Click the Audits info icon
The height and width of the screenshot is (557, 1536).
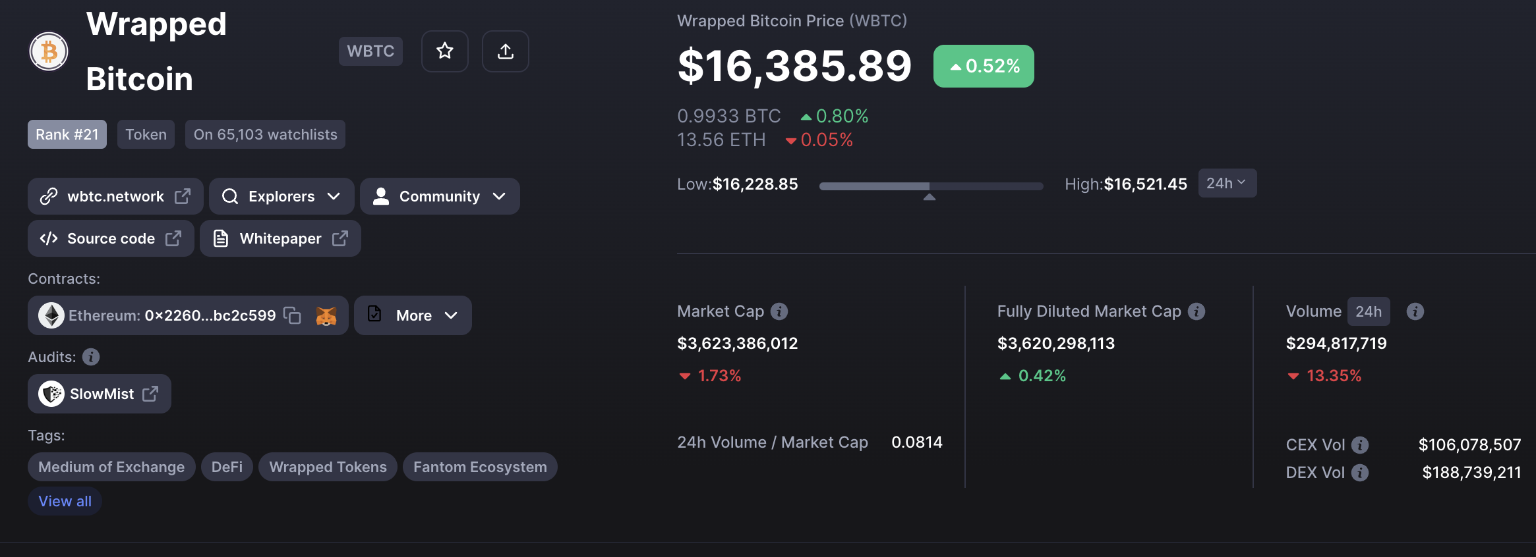point(91,357)
